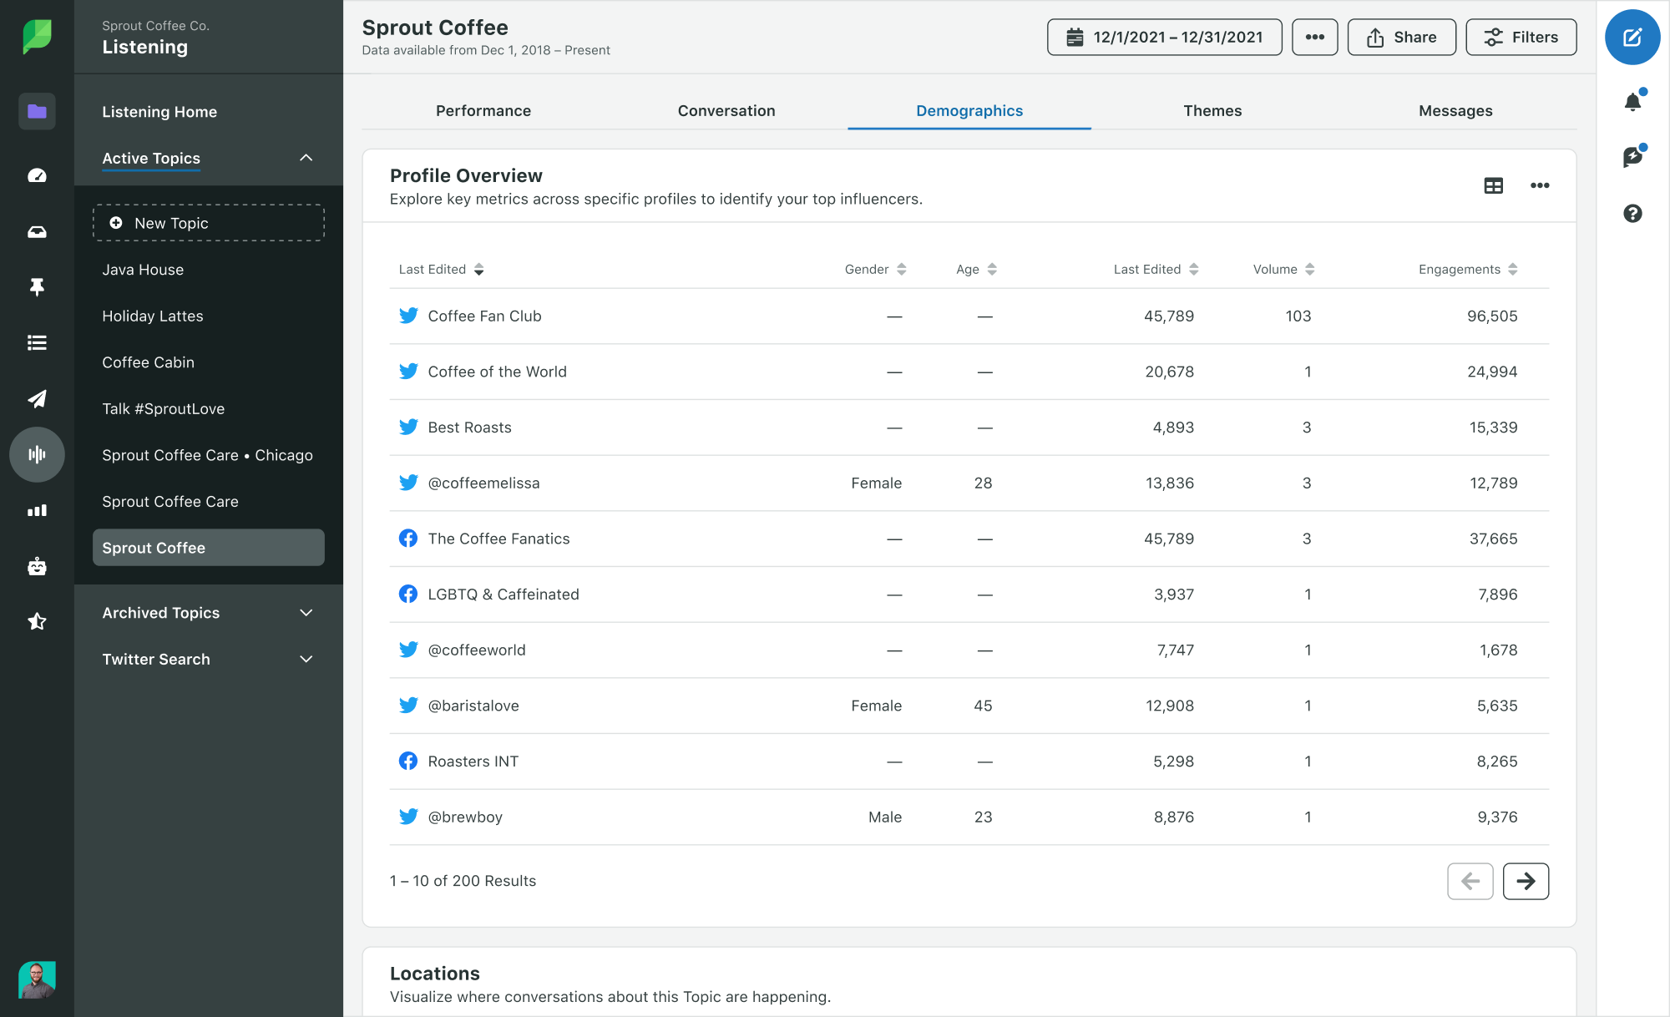Click the pin/bookmark icon in sidebar
The width and height of the screenshot is (1670, 1017).
[x=36, y=285]
